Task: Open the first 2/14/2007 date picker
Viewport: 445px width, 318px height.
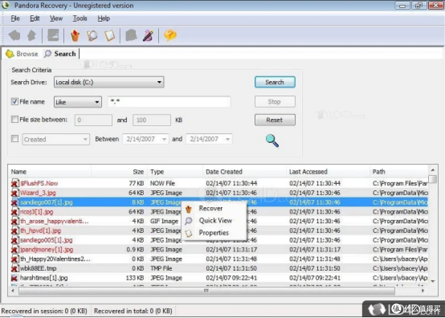Action: [x=145, y=139]
